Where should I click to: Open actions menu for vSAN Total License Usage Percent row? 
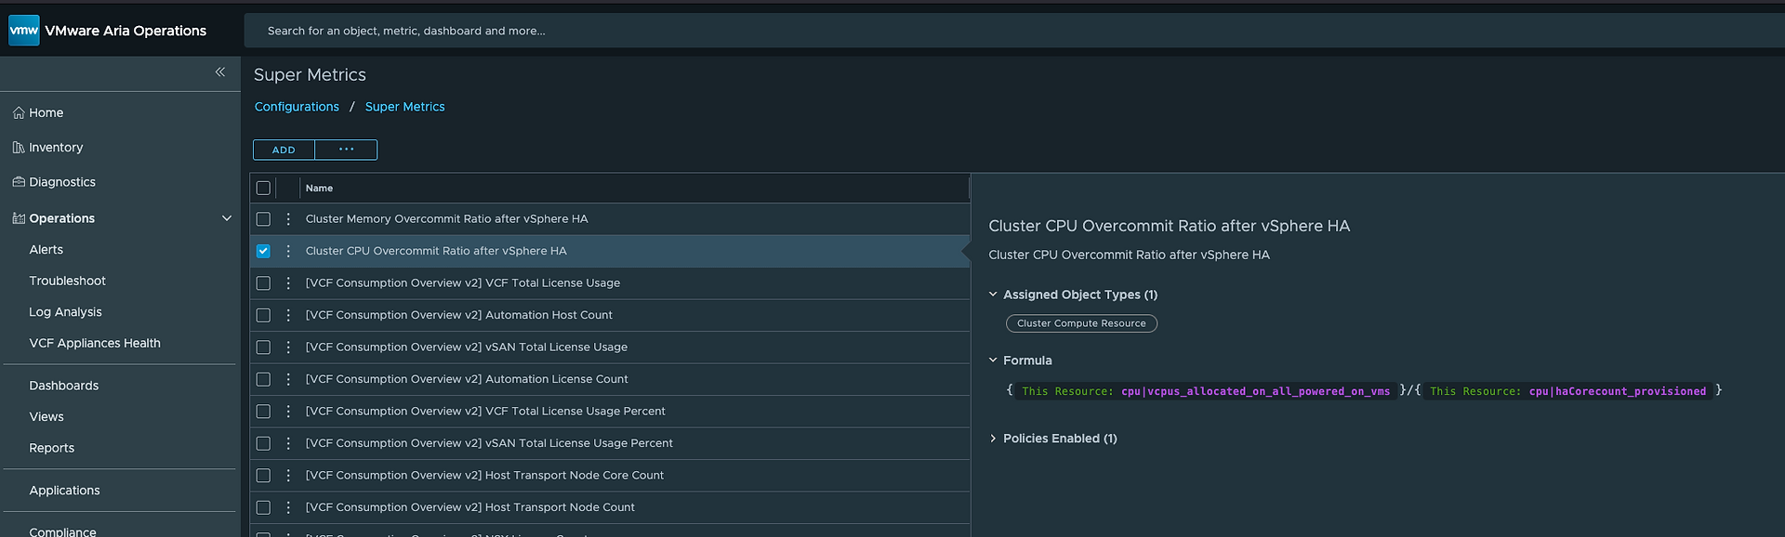[288, 443]
